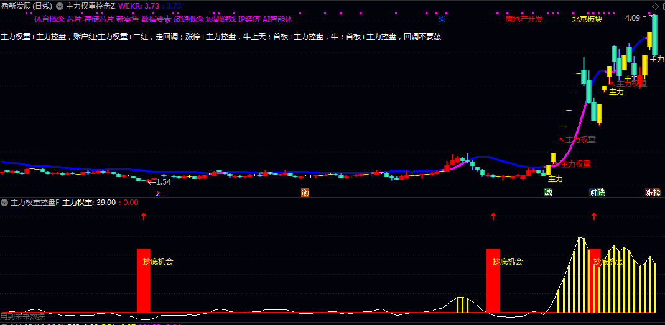The width and height of the screenshot is (665, 325).
Task: Open the red 房地产开发 sector tag
Action: [524, 19]
